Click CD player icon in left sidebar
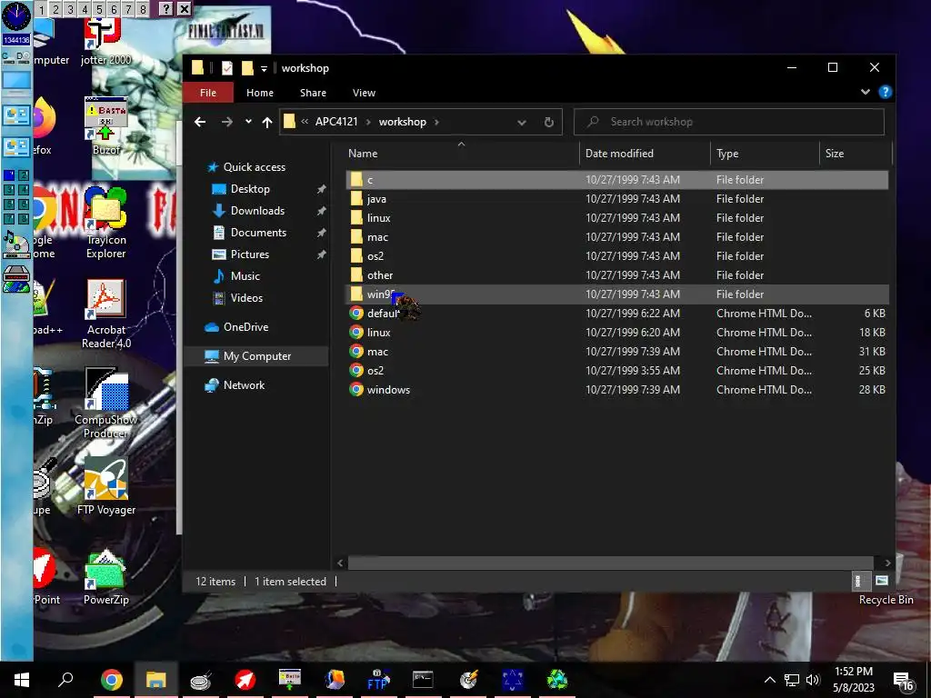This screenshot has width=931, height=698. click(x=16, y=244)
